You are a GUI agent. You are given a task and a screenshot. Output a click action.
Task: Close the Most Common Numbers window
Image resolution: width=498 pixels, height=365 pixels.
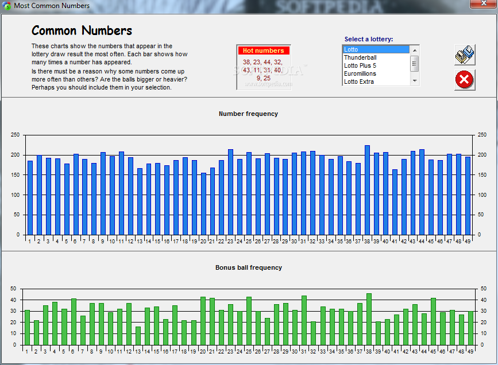coord(484,3)
